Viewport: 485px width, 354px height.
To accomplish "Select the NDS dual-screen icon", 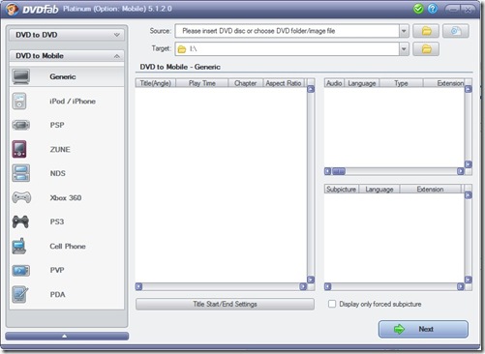I will coord(21,173).
